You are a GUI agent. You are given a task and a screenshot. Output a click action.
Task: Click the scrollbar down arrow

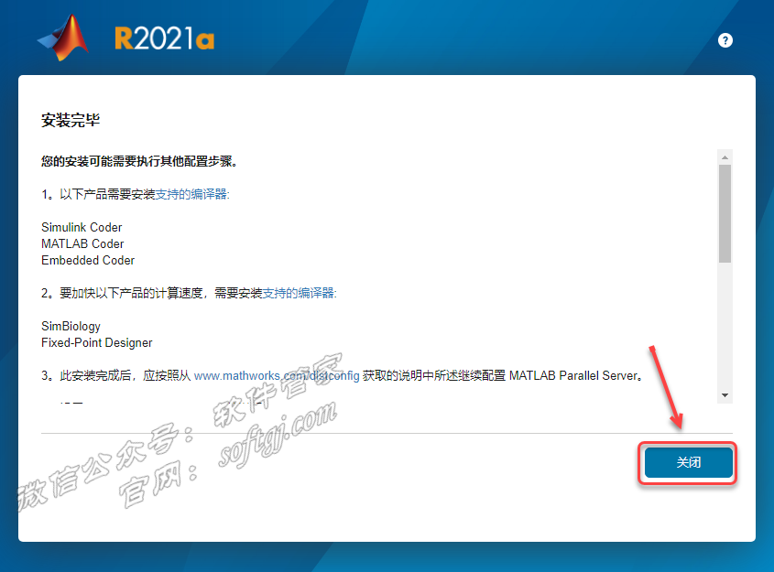click(x=725, y=395)
